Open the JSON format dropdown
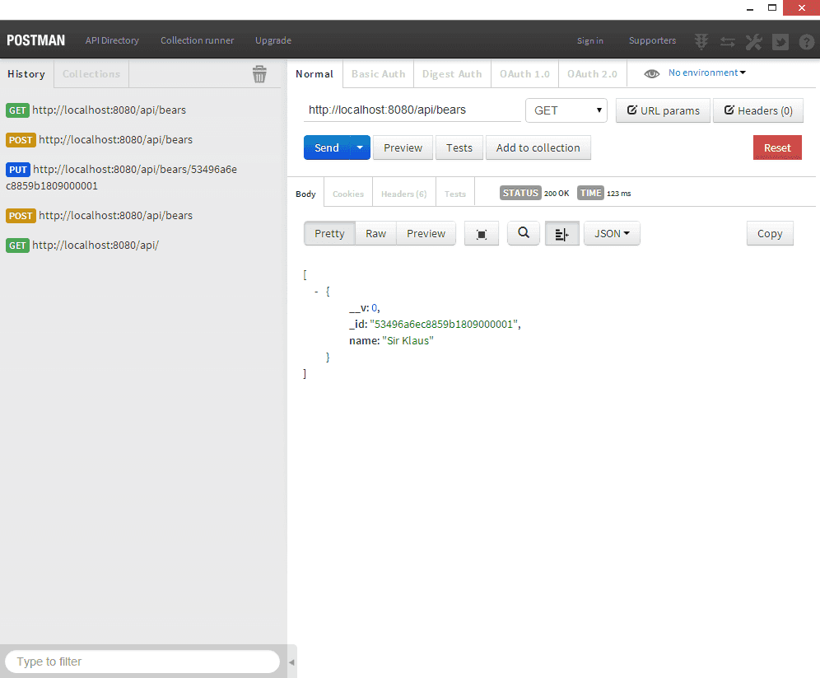This screenshot has height=678, width=820. 612,233
